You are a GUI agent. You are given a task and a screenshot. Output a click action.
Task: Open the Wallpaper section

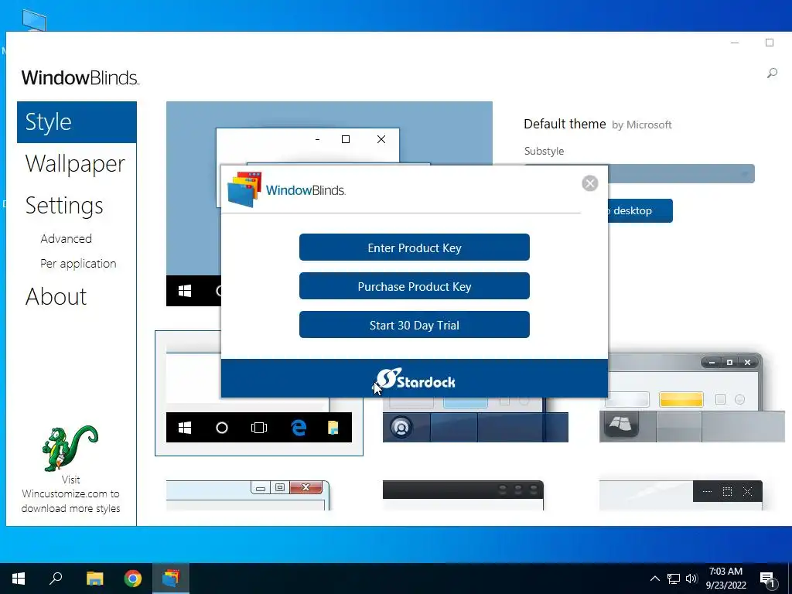point(75,164)
